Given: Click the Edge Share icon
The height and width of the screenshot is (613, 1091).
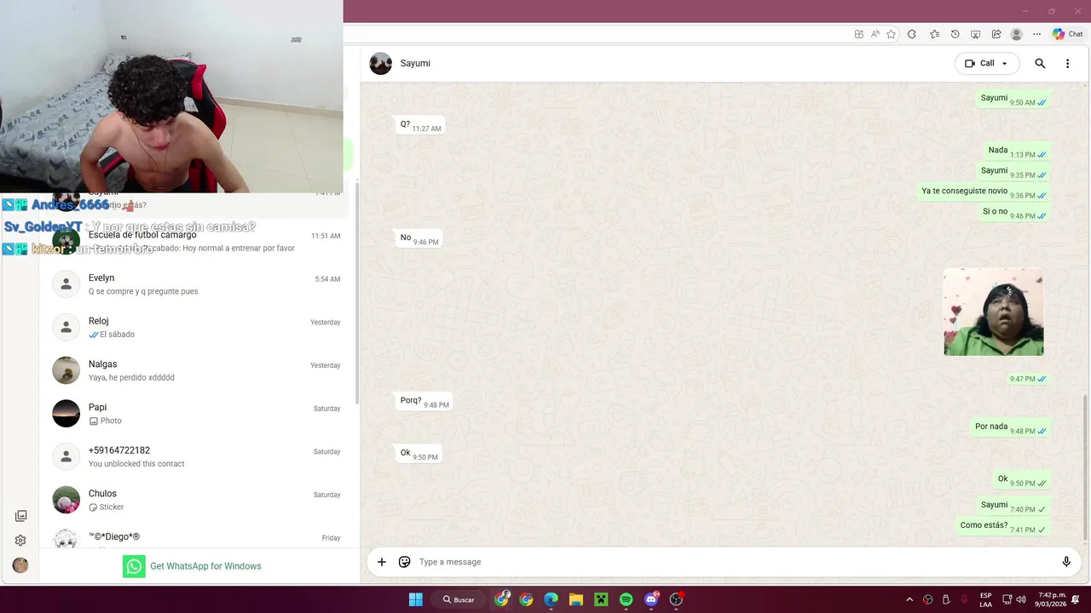Looking at the screenshot, I should (x=996, y=34).
